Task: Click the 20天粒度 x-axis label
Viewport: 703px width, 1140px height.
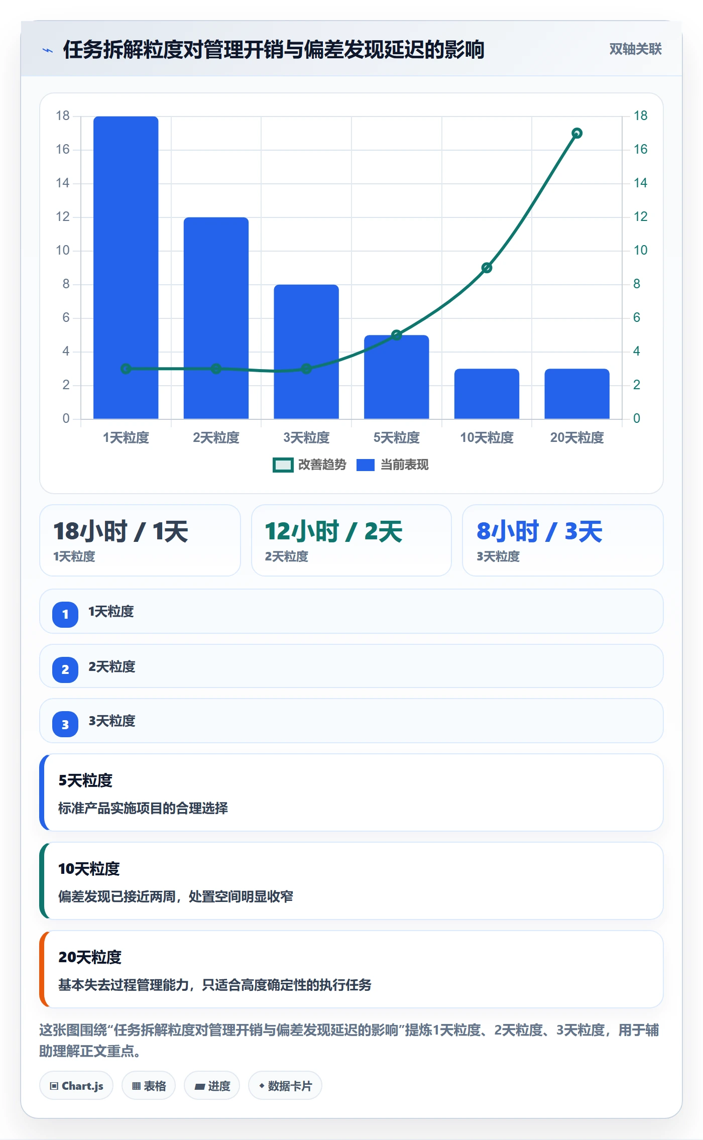Action: tap(577, 438)
